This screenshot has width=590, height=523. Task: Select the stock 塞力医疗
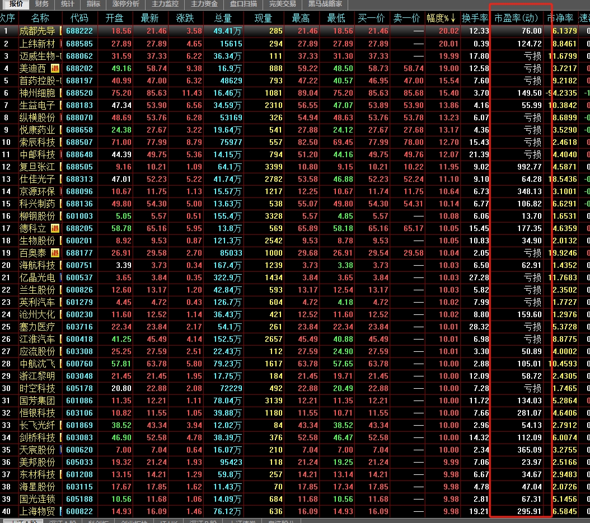(x=38, y=327)
